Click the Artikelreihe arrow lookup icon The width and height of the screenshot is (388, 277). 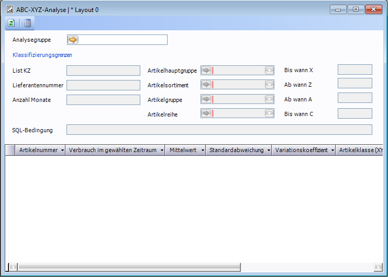pos(206,113)
